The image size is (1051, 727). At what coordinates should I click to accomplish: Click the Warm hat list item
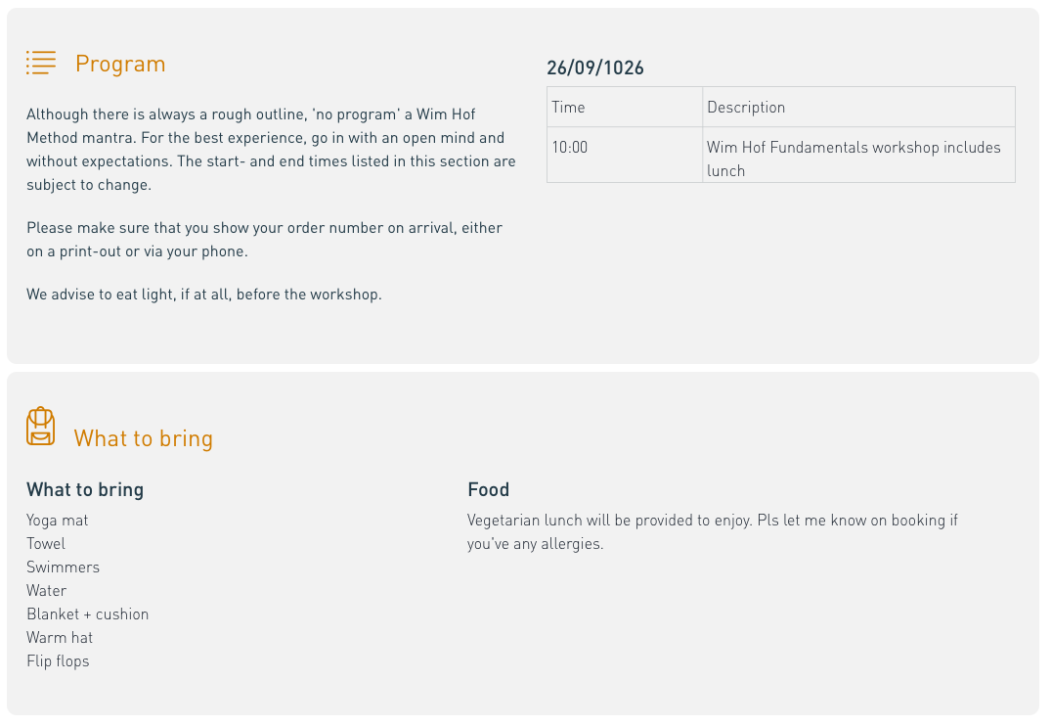coord(60,638)
